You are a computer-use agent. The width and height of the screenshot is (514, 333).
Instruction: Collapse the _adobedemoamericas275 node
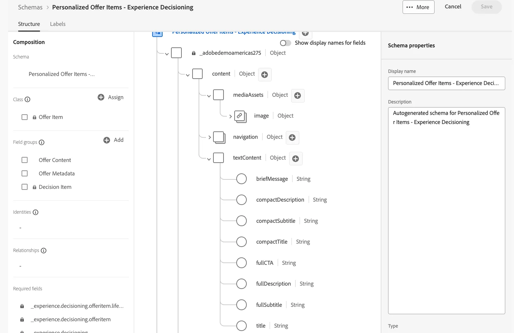[x=167, y=54]
